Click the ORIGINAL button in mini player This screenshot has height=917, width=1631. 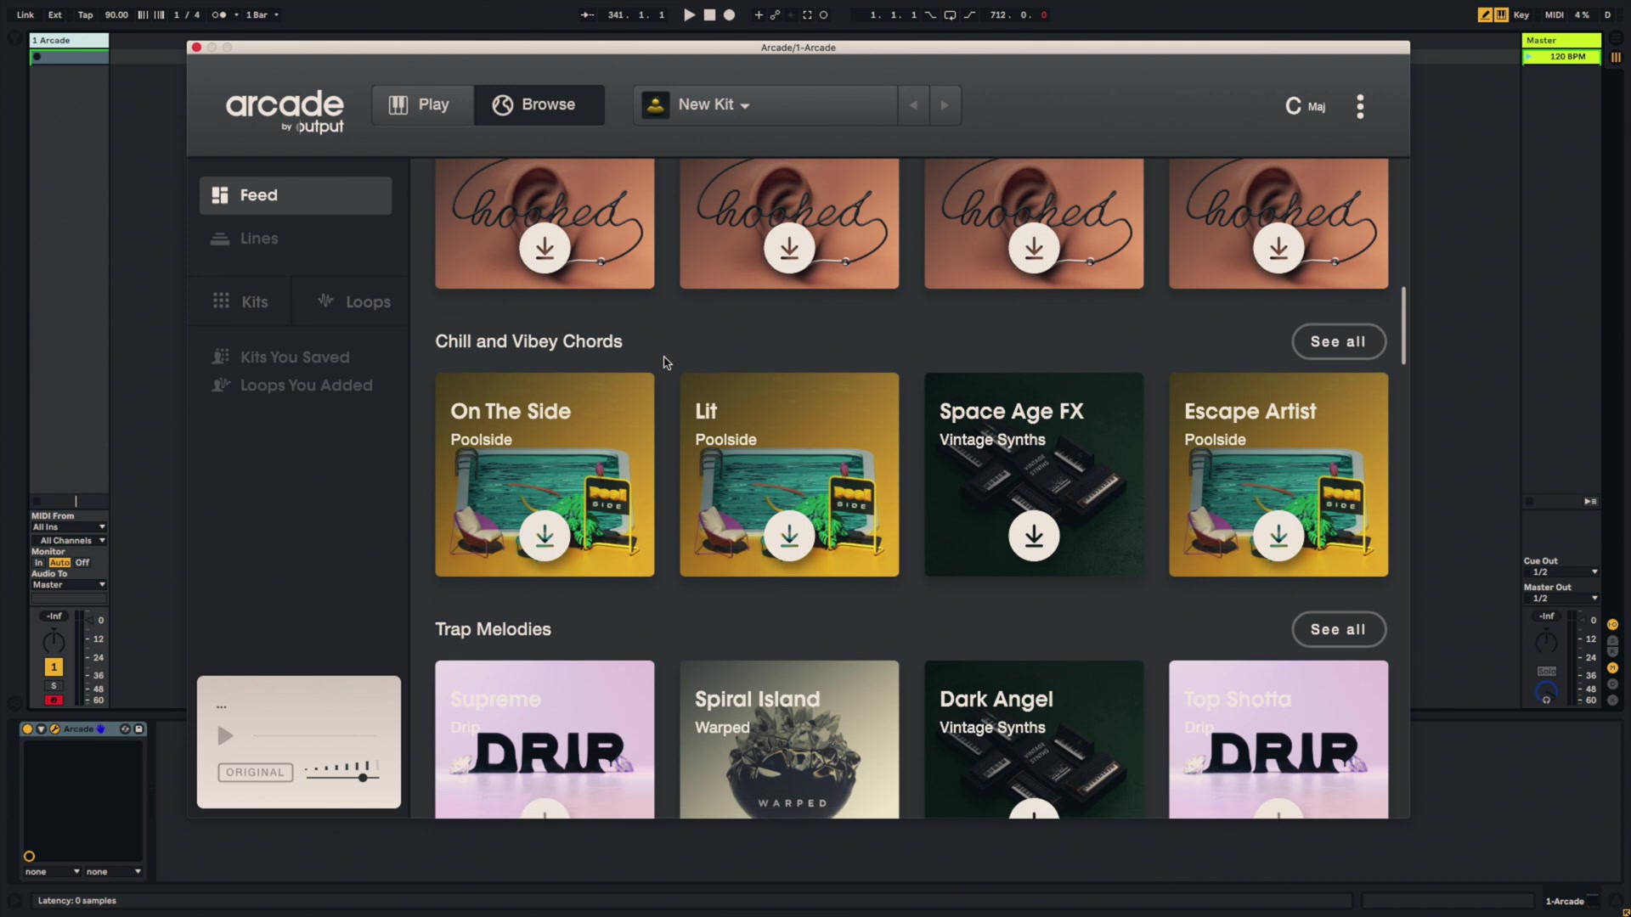[x=255, y=773]
